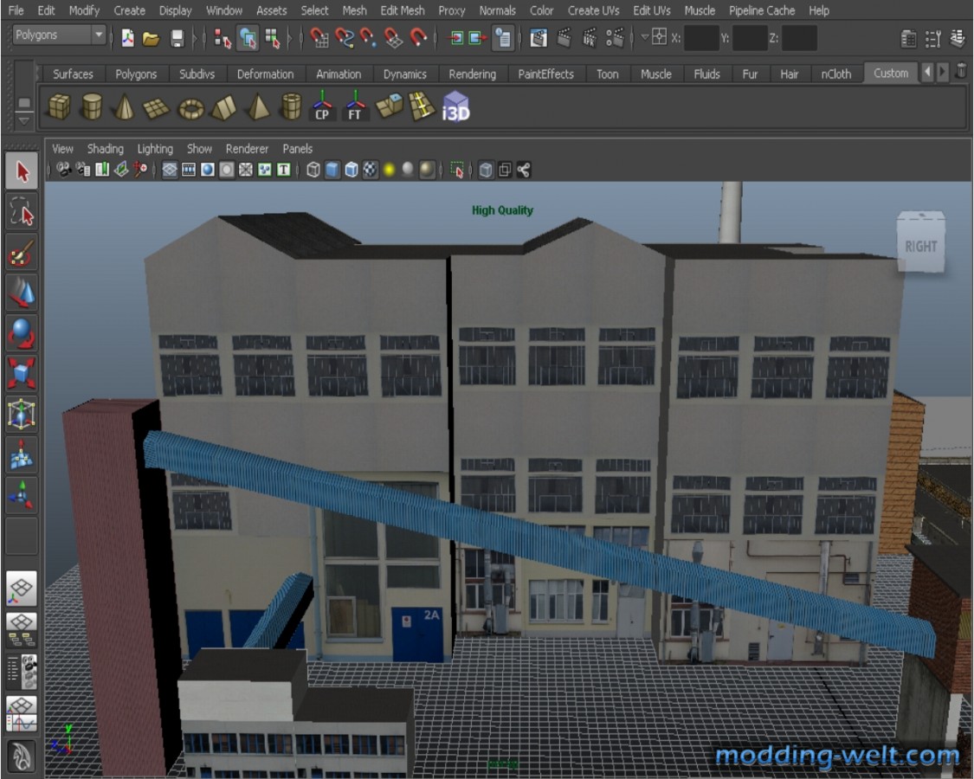974x779 pixels.
Task: Click the CP center pivot shelf icon
Action: coord(322,106)
